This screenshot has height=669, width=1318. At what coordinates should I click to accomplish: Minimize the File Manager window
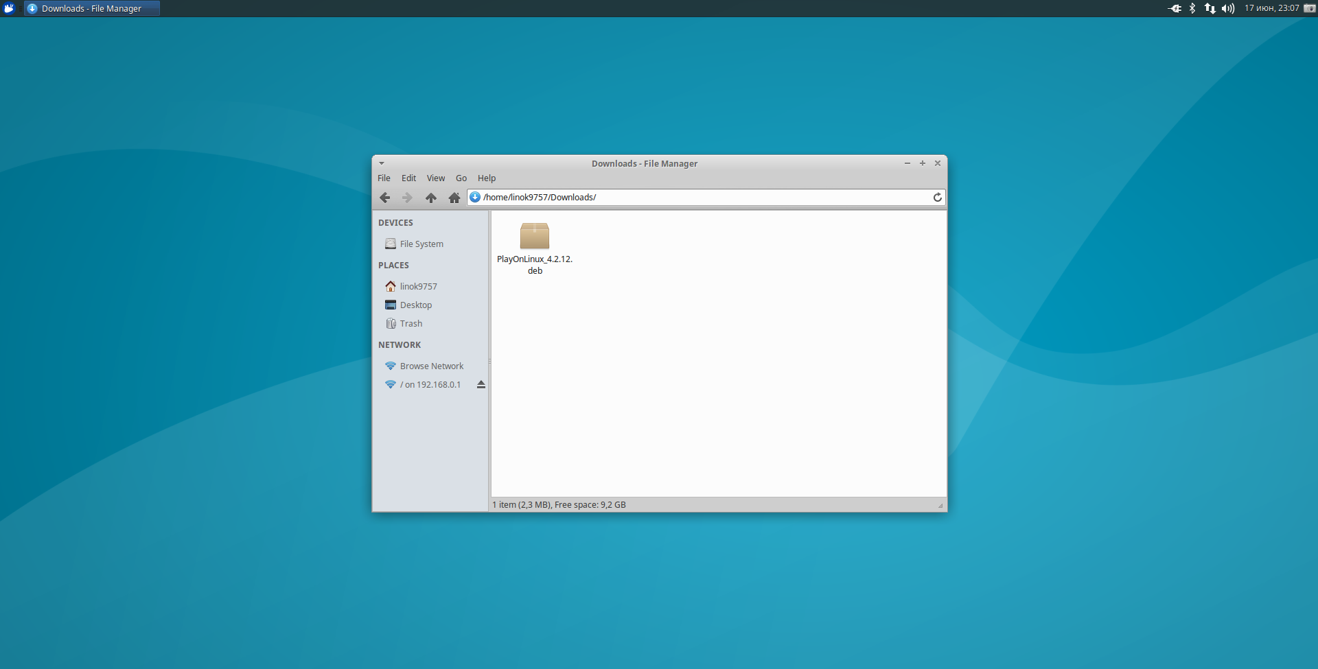[907, 163]
